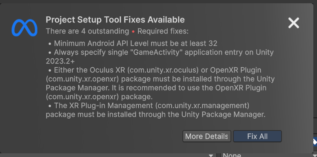The image size is (317, 157).
Task: Click the 'Unity 2023.2+' version text
Action: [160, 57]
